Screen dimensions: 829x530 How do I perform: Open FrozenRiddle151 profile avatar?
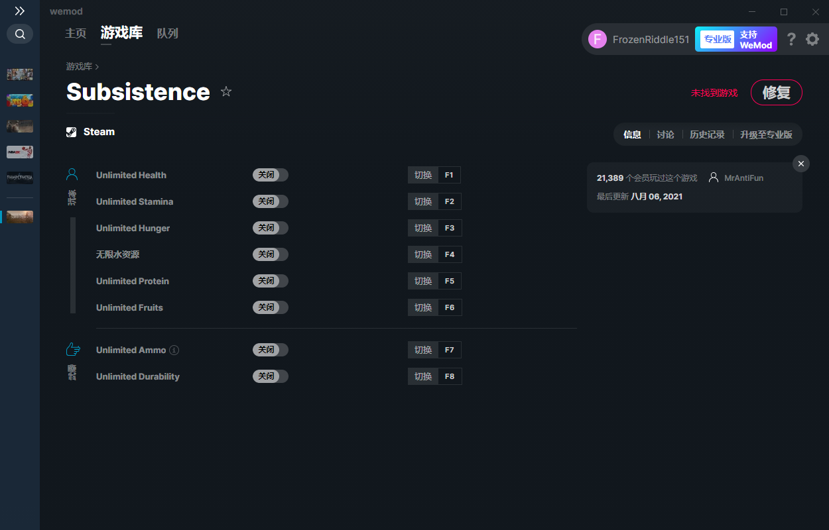point(598,39)
